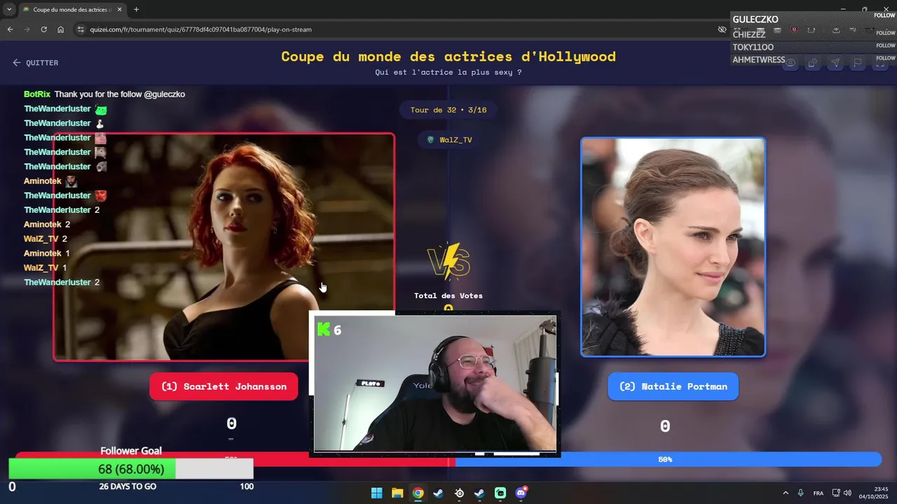The height and width of the screenshot is (504, 897).
Task: View site information icon in address bar
Action: pos(81,29)
